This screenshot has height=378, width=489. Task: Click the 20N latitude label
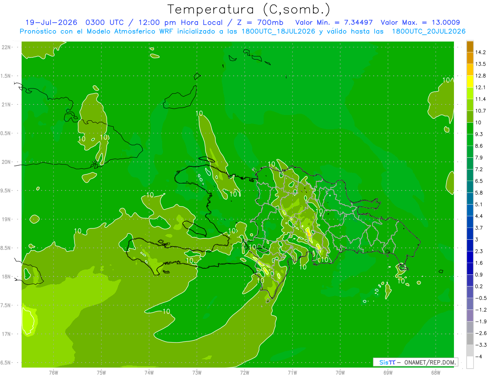[x=6, y=162]
